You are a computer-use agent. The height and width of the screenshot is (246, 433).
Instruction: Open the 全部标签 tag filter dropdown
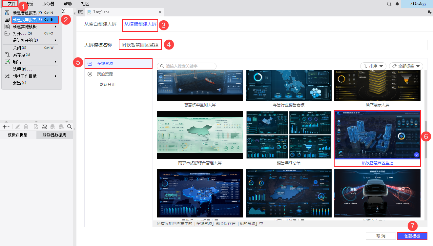(406, 66)
